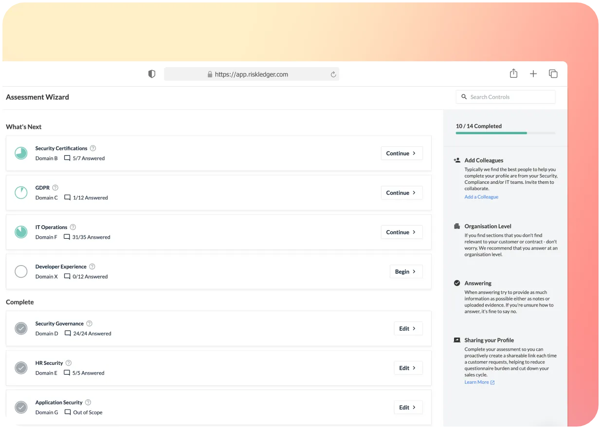
Task: Click the 10 / 14 Completed text
Action: click(x=479, y=126)
